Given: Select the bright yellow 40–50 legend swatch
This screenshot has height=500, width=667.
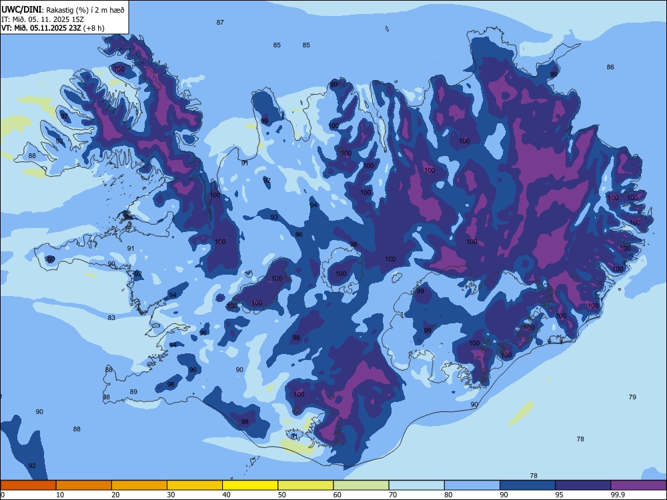Looking at the screenshot, I should click(250, 485).
